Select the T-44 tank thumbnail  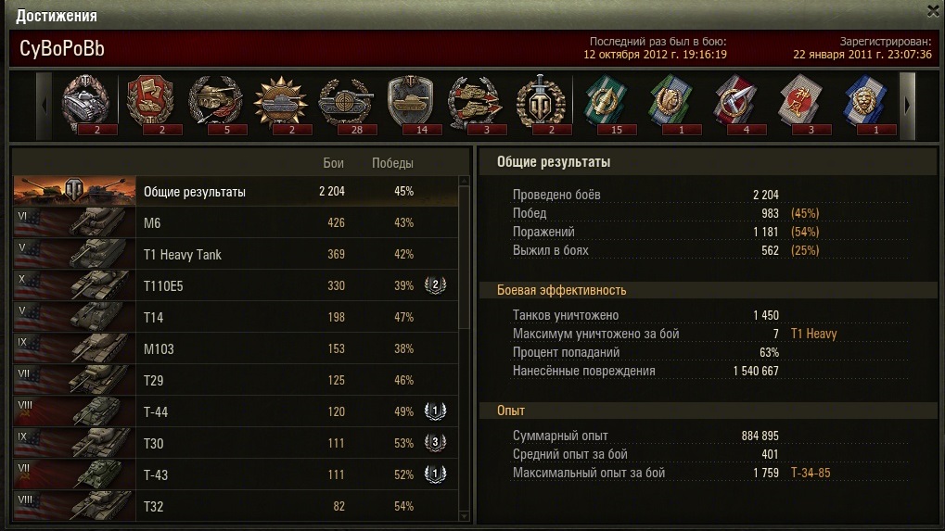tap(75, 411)
